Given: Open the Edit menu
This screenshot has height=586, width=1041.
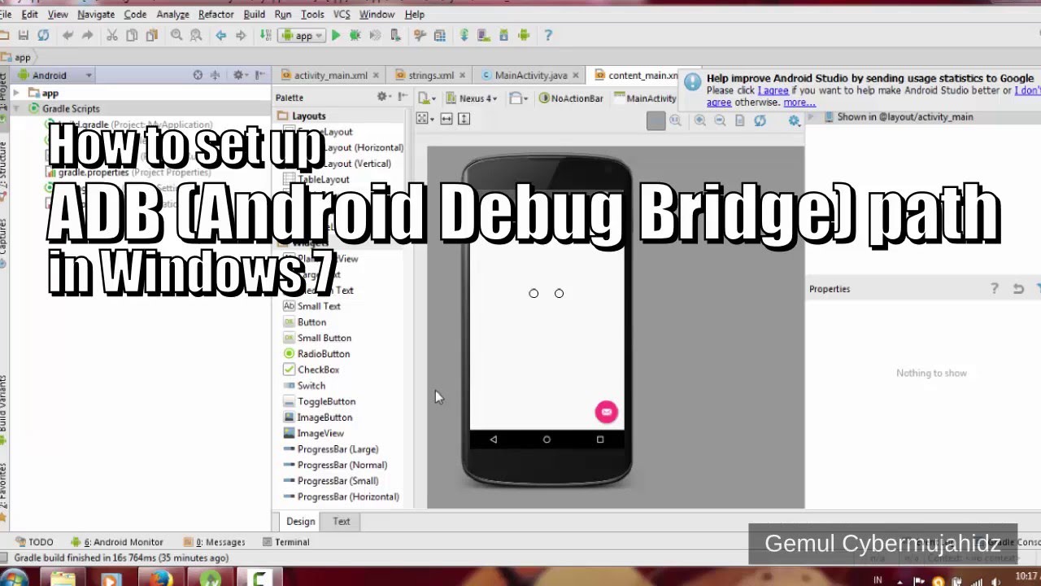Looking at the screenshot, I should (29, 14).
